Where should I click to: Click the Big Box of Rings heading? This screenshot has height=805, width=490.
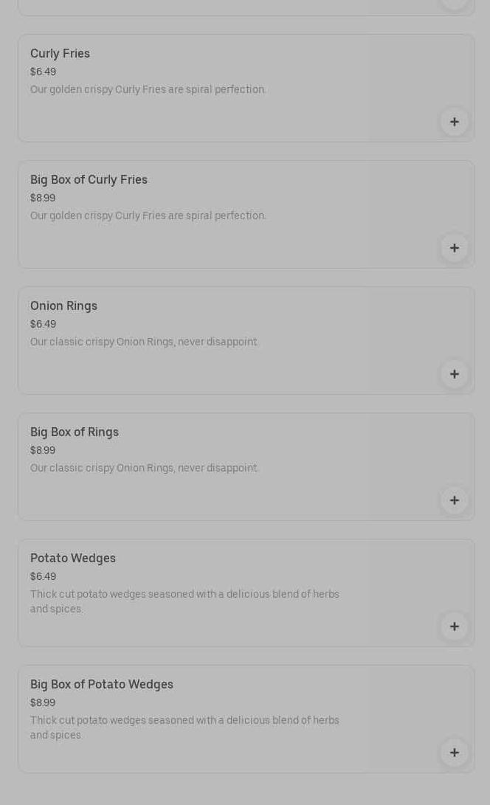(x=74, y=432)
